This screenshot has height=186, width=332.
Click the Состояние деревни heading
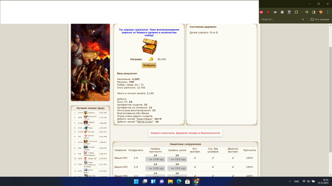(x=203, y=27)
